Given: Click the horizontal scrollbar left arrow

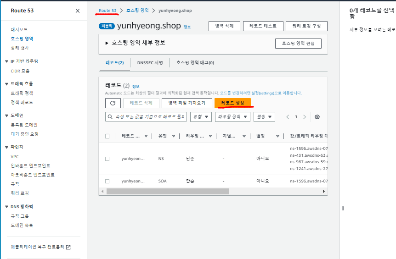Looking at the screenshot, I should pyautogui.click(x=102, y=192).
